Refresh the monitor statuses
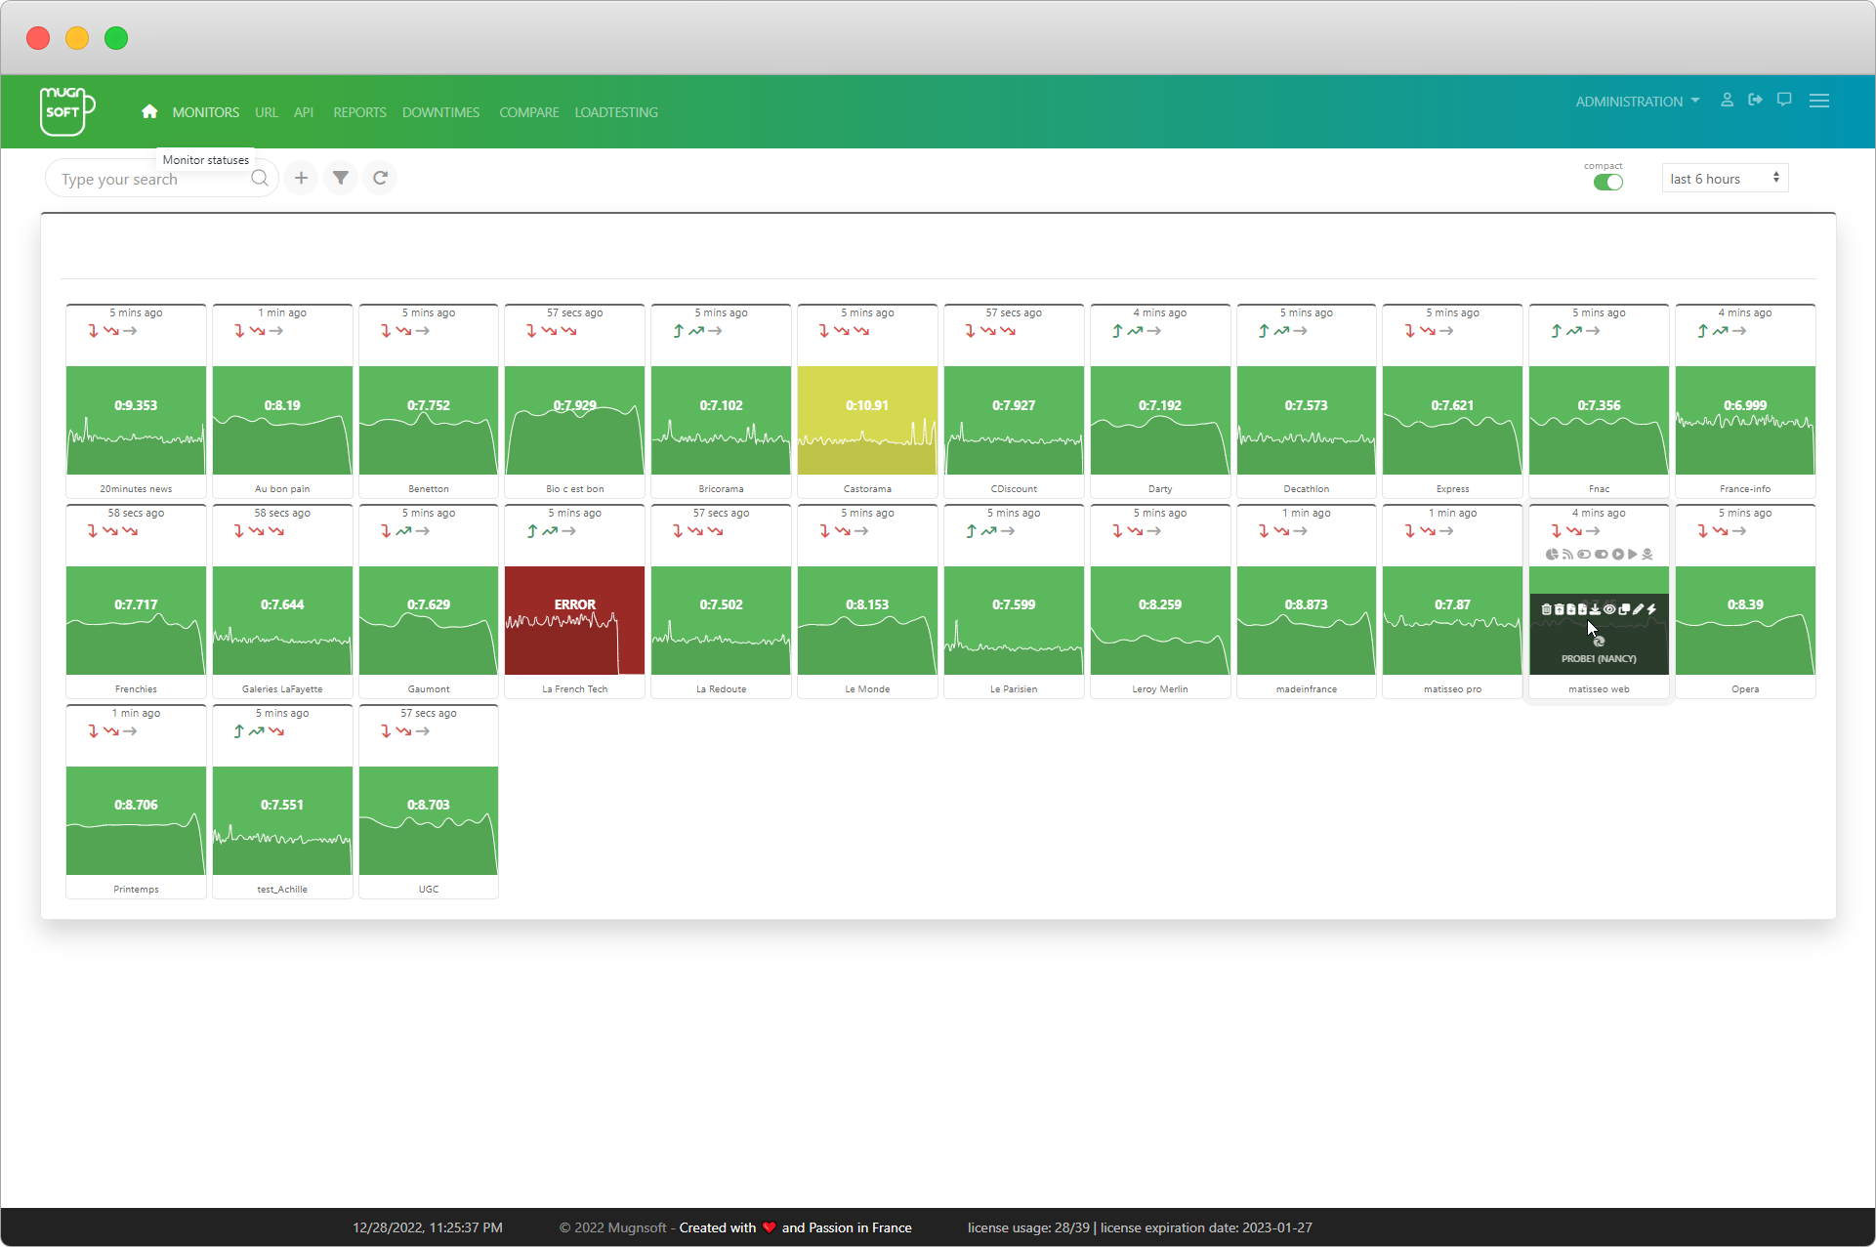 [x=381, y=178]
